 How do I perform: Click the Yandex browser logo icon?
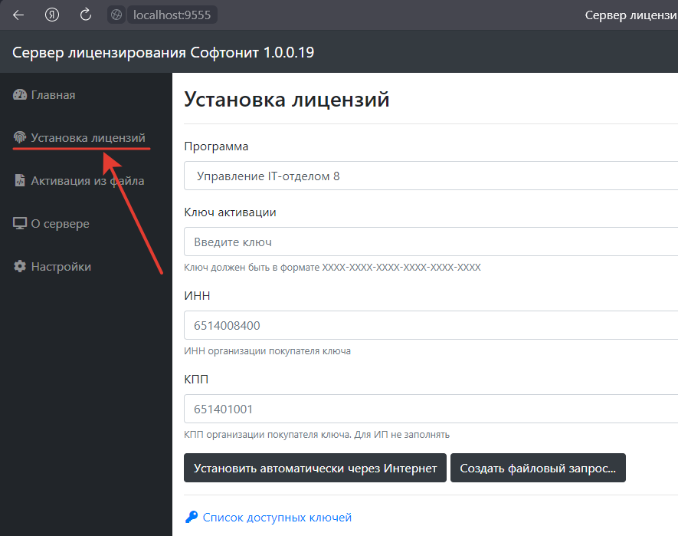tap(51, 14)
